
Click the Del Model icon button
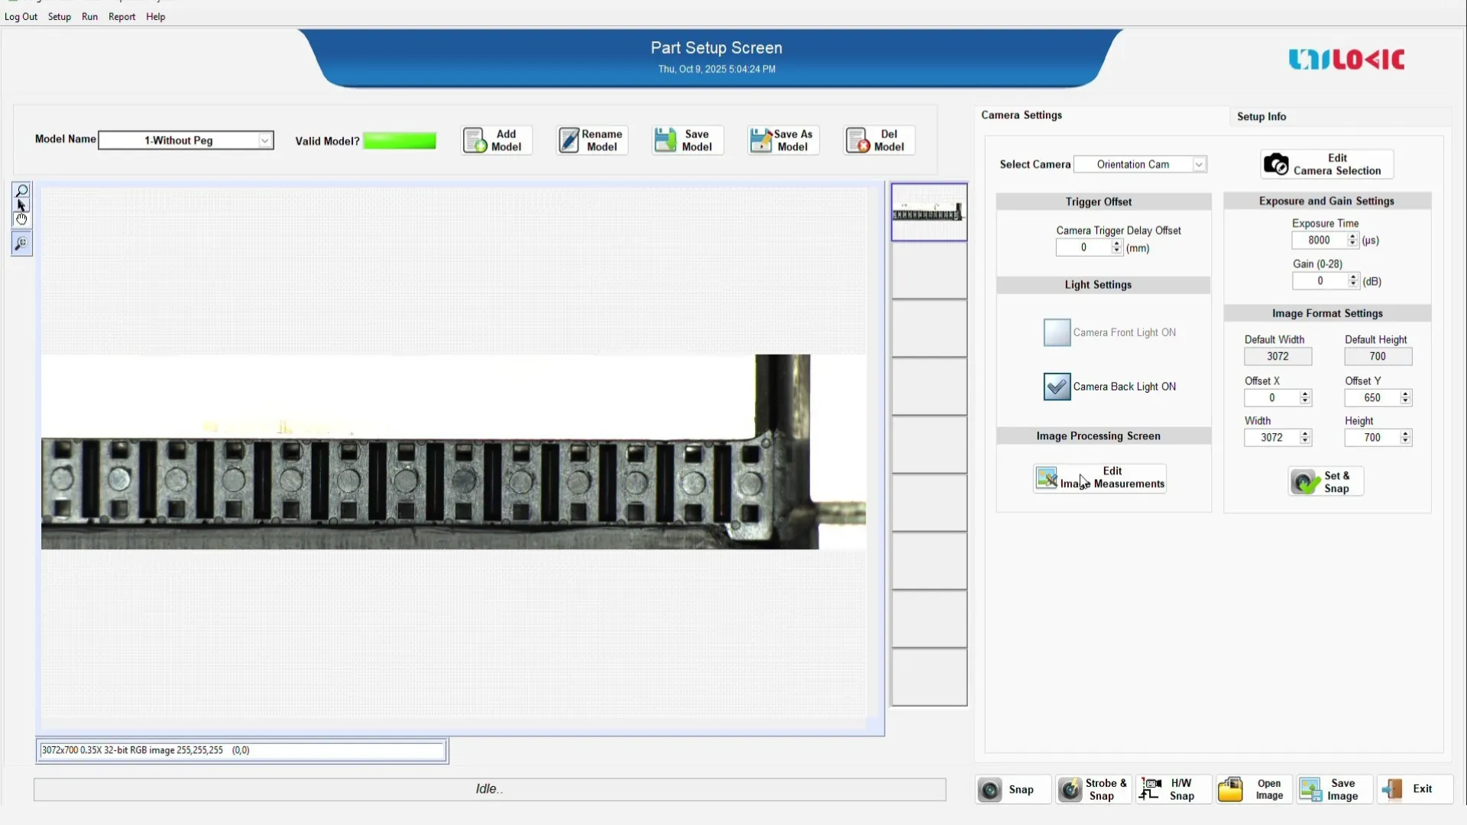tap(857, 141)
